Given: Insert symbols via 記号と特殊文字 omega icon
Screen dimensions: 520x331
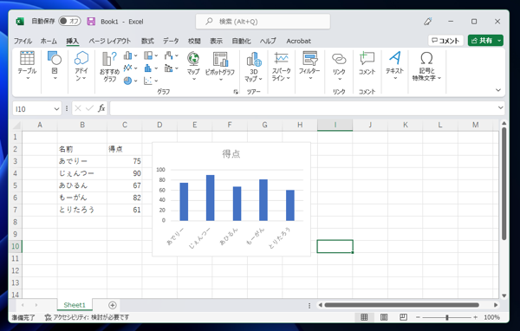Looking at the screenshot, I should (426, 66).
